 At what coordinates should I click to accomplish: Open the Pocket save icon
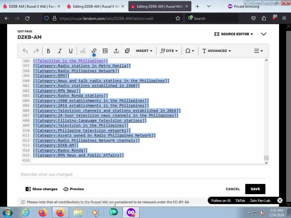coord(253,18)
